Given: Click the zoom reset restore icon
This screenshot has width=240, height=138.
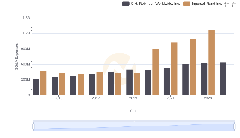Looking at the screenshot, I should click(234, 4).
